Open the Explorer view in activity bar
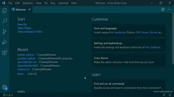Screen dimensions: 174x97 5,11
